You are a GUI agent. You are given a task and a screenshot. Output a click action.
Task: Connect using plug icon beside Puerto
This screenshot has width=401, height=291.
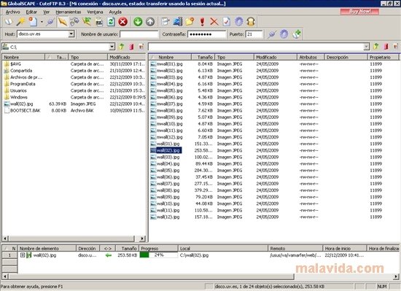pyautogui.click(x=272, y=34)
